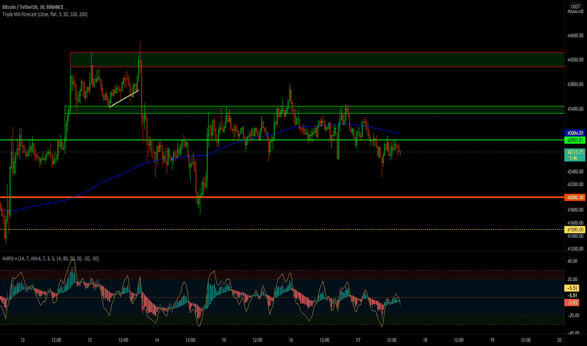587x346 pixels.
Task: Click the yellow -5.51 HARSI value label
Action: point(572,288)
